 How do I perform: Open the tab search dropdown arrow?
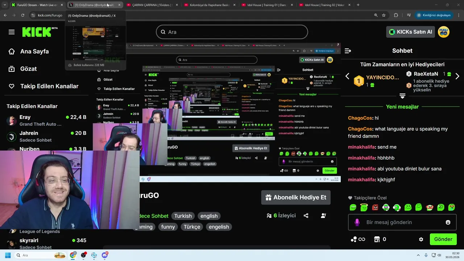click(x=5, y=5)
